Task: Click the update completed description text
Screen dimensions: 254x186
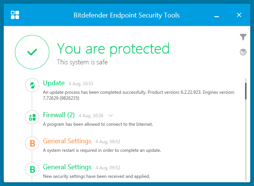Action: (138, 95)
